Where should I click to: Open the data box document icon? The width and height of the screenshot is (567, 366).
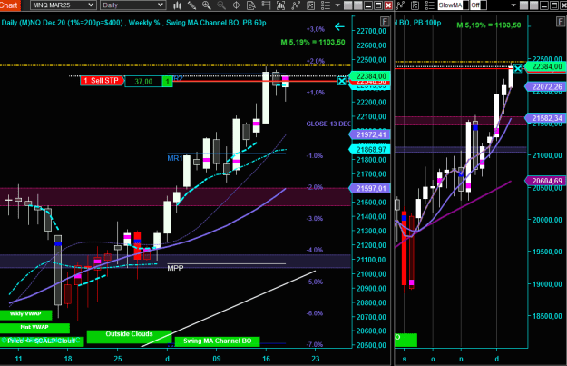pos(251,5)
